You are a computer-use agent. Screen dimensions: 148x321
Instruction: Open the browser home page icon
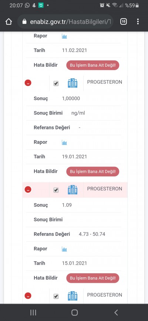point(9,21)
